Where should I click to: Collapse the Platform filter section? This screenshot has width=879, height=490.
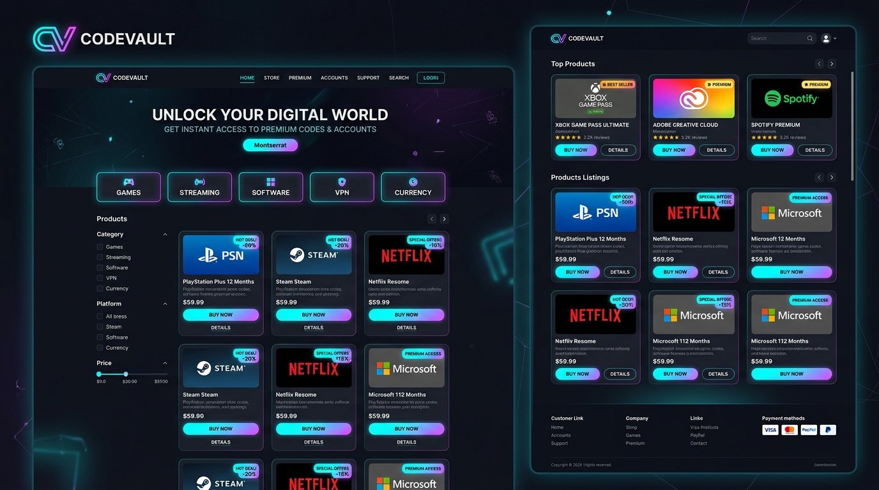tap(165, 304)
